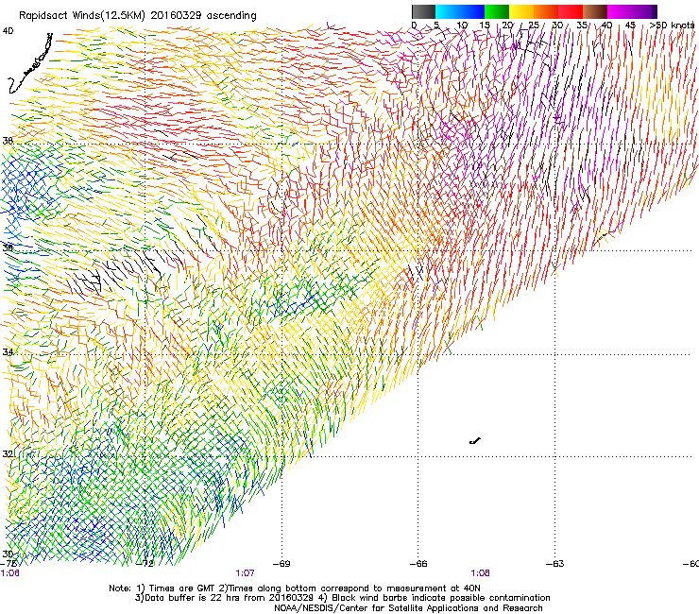Click the brown 35-40 knots legend segment
Viewport: 699px width, 614px height.
595,11
